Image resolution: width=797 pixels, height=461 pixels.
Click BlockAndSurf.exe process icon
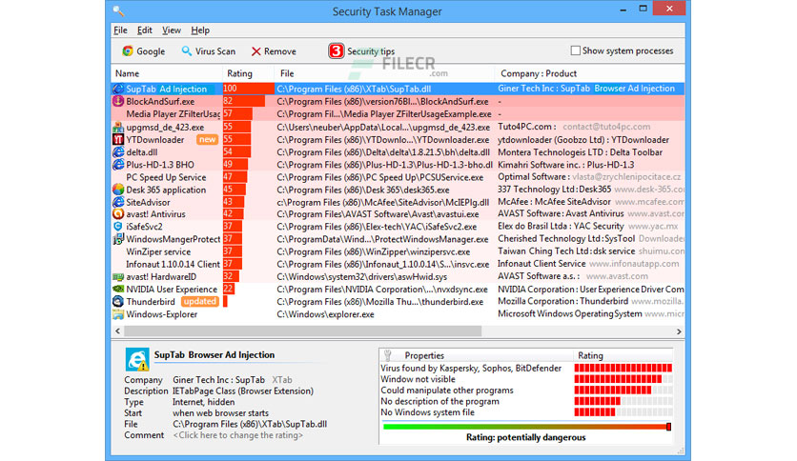pos(118,101)
